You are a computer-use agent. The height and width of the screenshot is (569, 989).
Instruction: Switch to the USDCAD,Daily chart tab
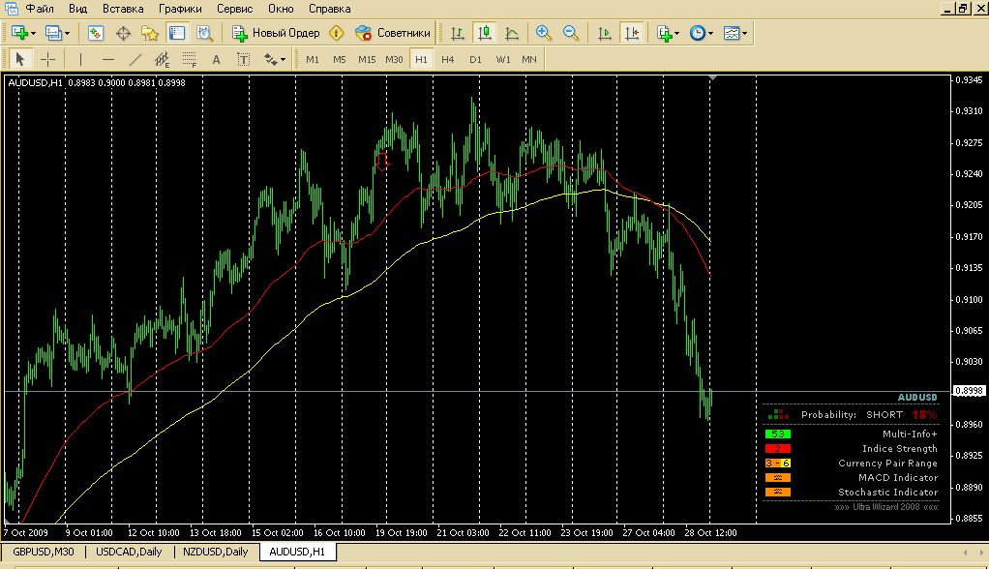(129, 552)
